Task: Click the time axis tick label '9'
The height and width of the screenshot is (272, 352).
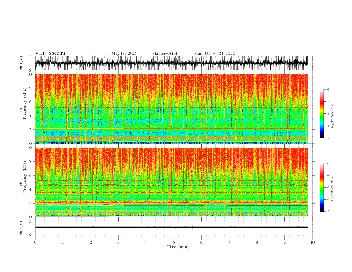Action: point(284,242)
